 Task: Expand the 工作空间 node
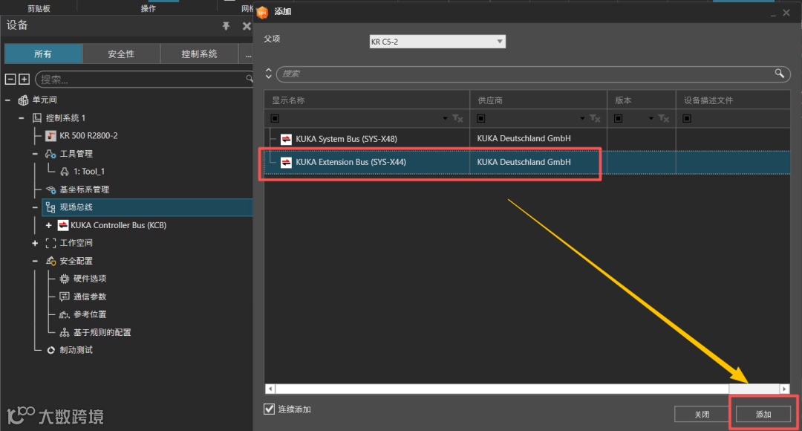click(35, 243)
